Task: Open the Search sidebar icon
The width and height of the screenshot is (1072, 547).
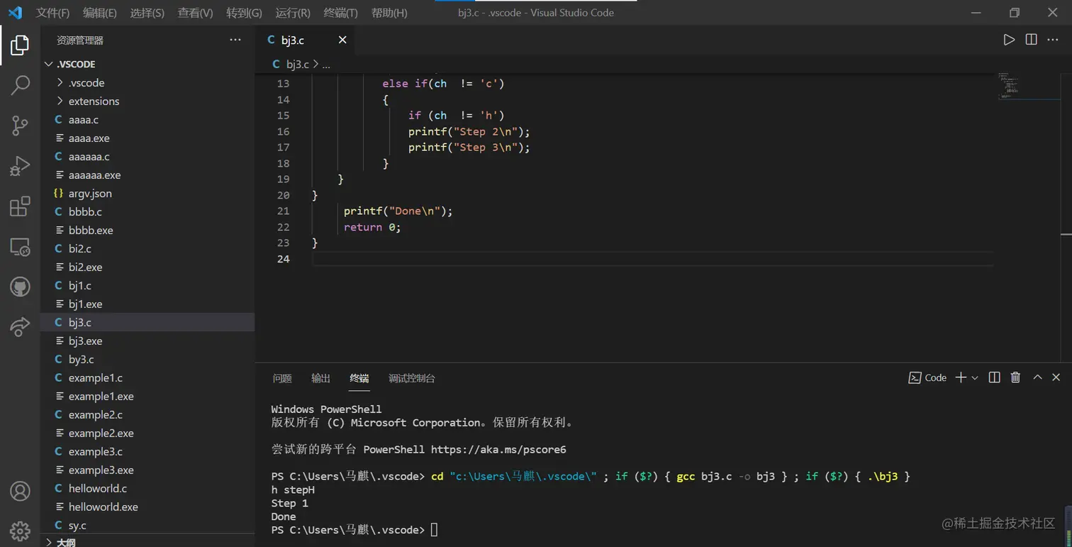Action: (19, 85)
